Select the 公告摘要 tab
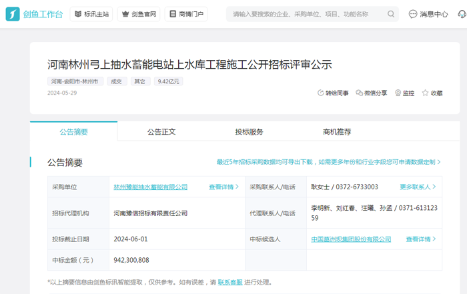 (73, 132)
